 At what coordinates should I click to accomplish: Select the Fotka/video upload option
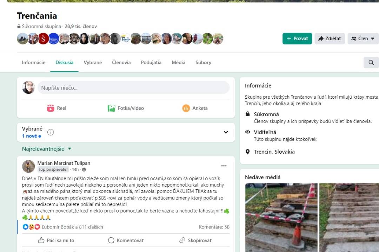pos(126,108)
